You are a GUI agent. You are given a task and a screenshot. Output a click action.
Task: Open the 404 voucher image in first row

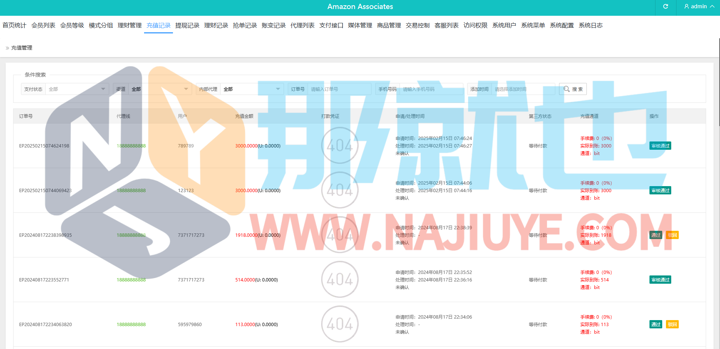(x=340, y=146)
